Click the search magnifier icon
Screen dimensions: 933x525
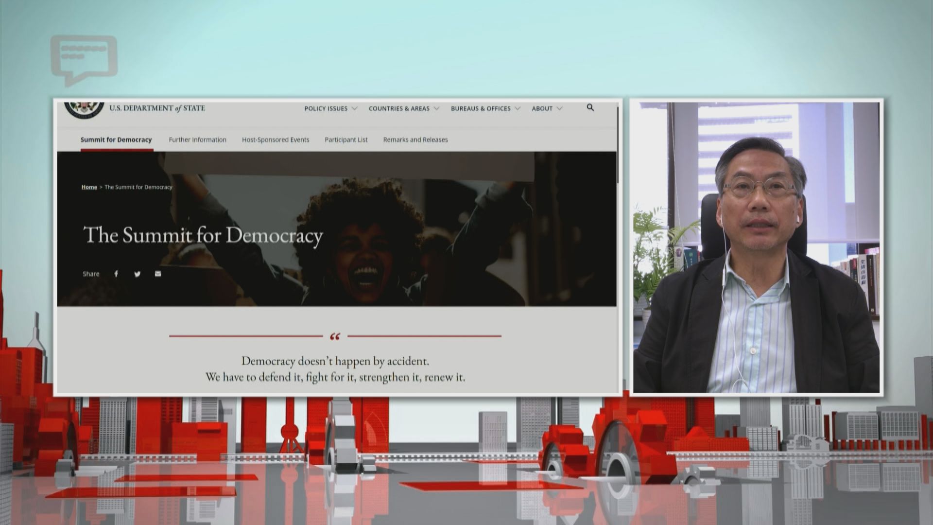590,107
